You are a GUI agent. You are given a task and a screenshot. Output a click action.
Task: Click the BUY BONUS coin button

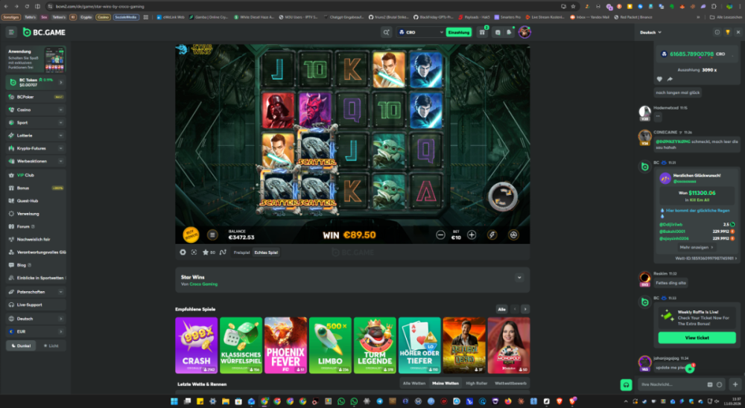tap(191, 235)
